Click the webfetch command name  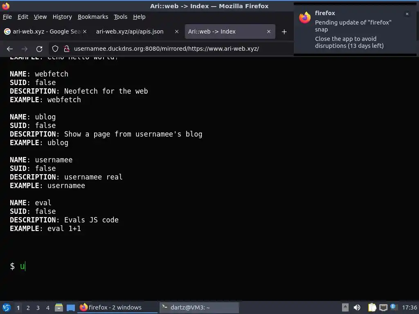(x=52, y=74)
